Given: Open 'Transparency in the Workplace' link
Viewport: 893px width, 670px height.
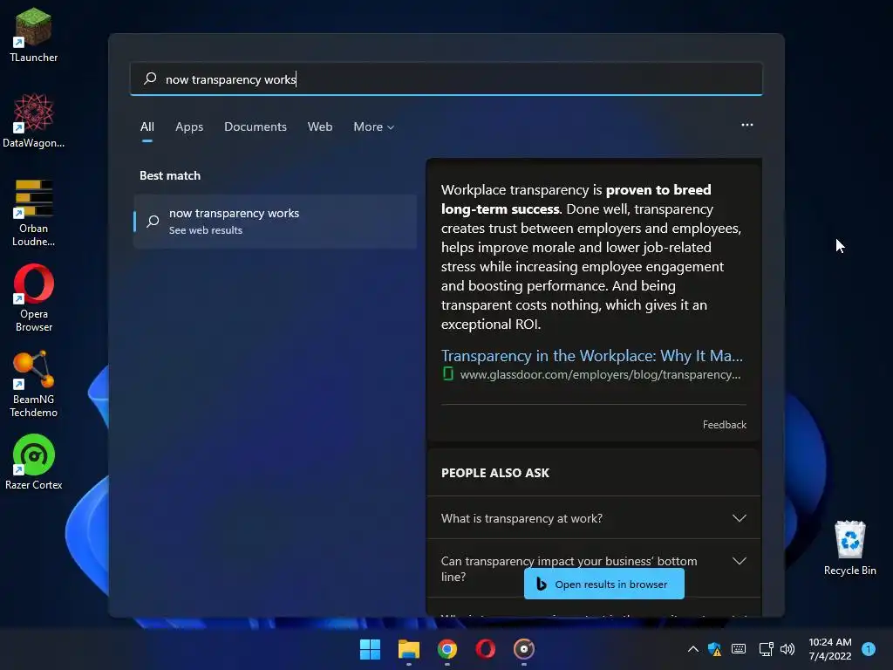Looking at the screenshot, I should [592, 356].
